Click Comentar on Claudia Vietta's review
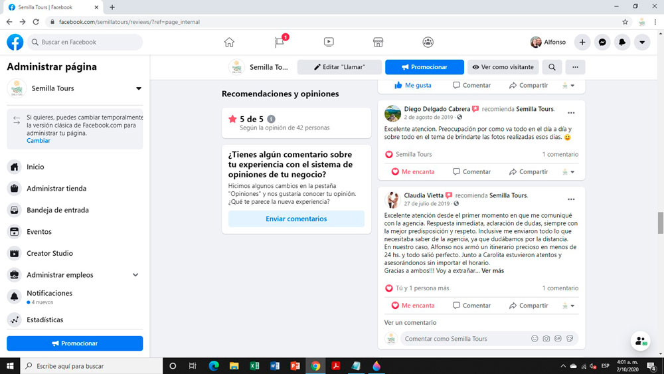 tap(471, 306)
